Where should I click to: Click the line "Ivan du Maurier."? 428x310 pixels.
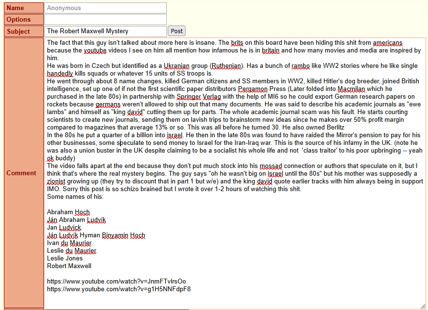[x=69, y=243]
